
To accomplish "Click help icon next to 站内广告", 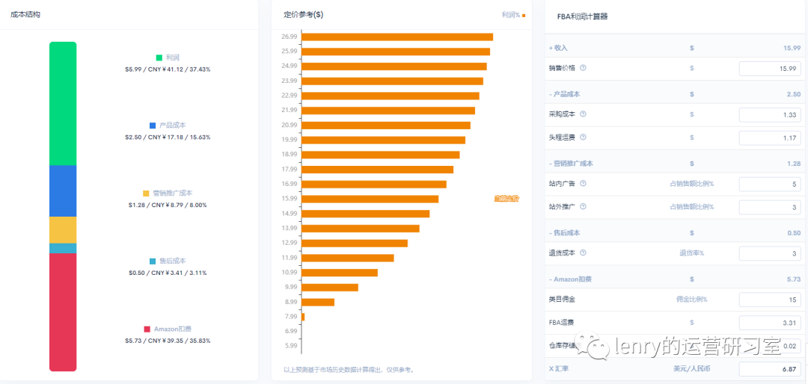I will coord(584,183).
